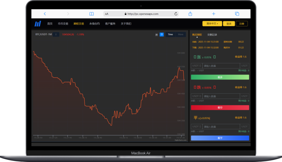Click the exchange logo in the navbar
This screenshot has height=162, width=282.
[x=38, y=24]
